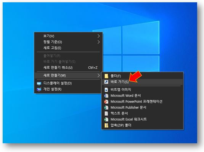Image resolution: width=204 pixels, height=152 pixels.
Task: Choose 바로 가기(S) to create shortcut
Action: [142, 82]
